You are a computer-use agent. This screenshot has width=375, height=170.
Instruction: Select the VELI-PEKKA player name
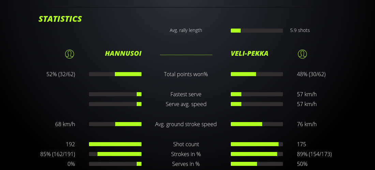click(250, 54)
